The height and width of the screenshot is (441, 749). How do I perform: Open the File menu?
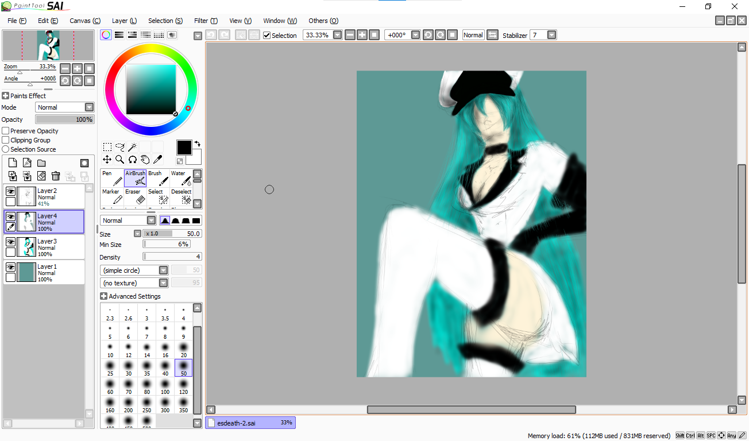[17, 21]
